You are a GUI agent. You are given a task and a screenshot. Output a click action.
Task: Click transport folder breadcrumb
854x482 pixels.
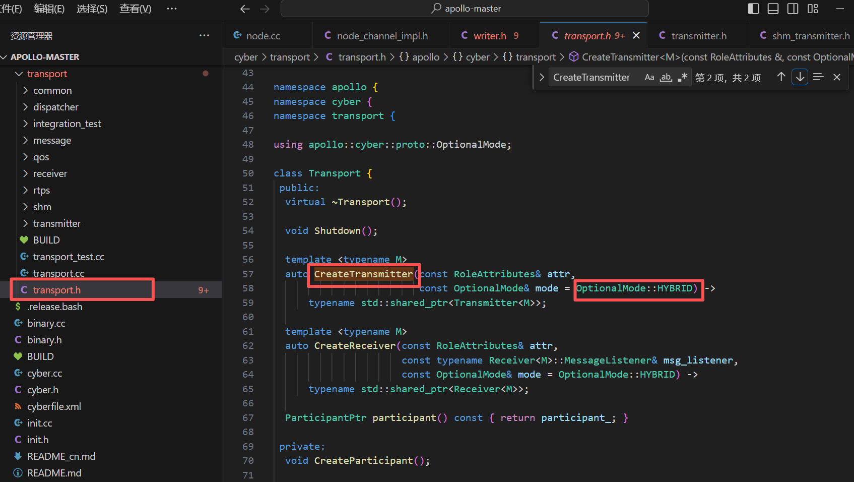pos(290,57)
